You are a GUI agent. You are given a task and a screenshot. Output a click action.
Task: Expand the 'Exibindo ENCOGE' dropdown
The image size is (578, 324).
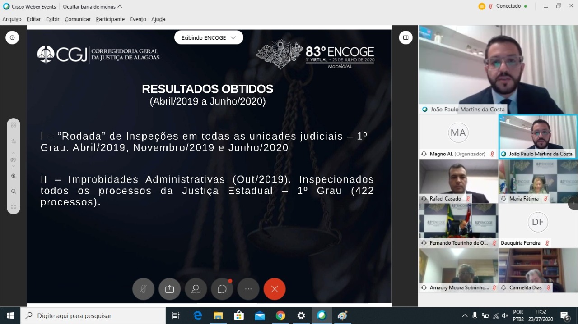209,38
